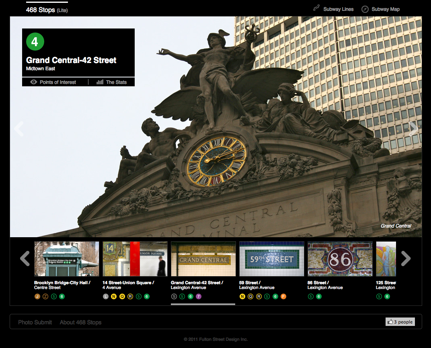
Task: Open 86 Street / Lexington Avenue title
Action: pyautogui.click(x=325, y=285)
